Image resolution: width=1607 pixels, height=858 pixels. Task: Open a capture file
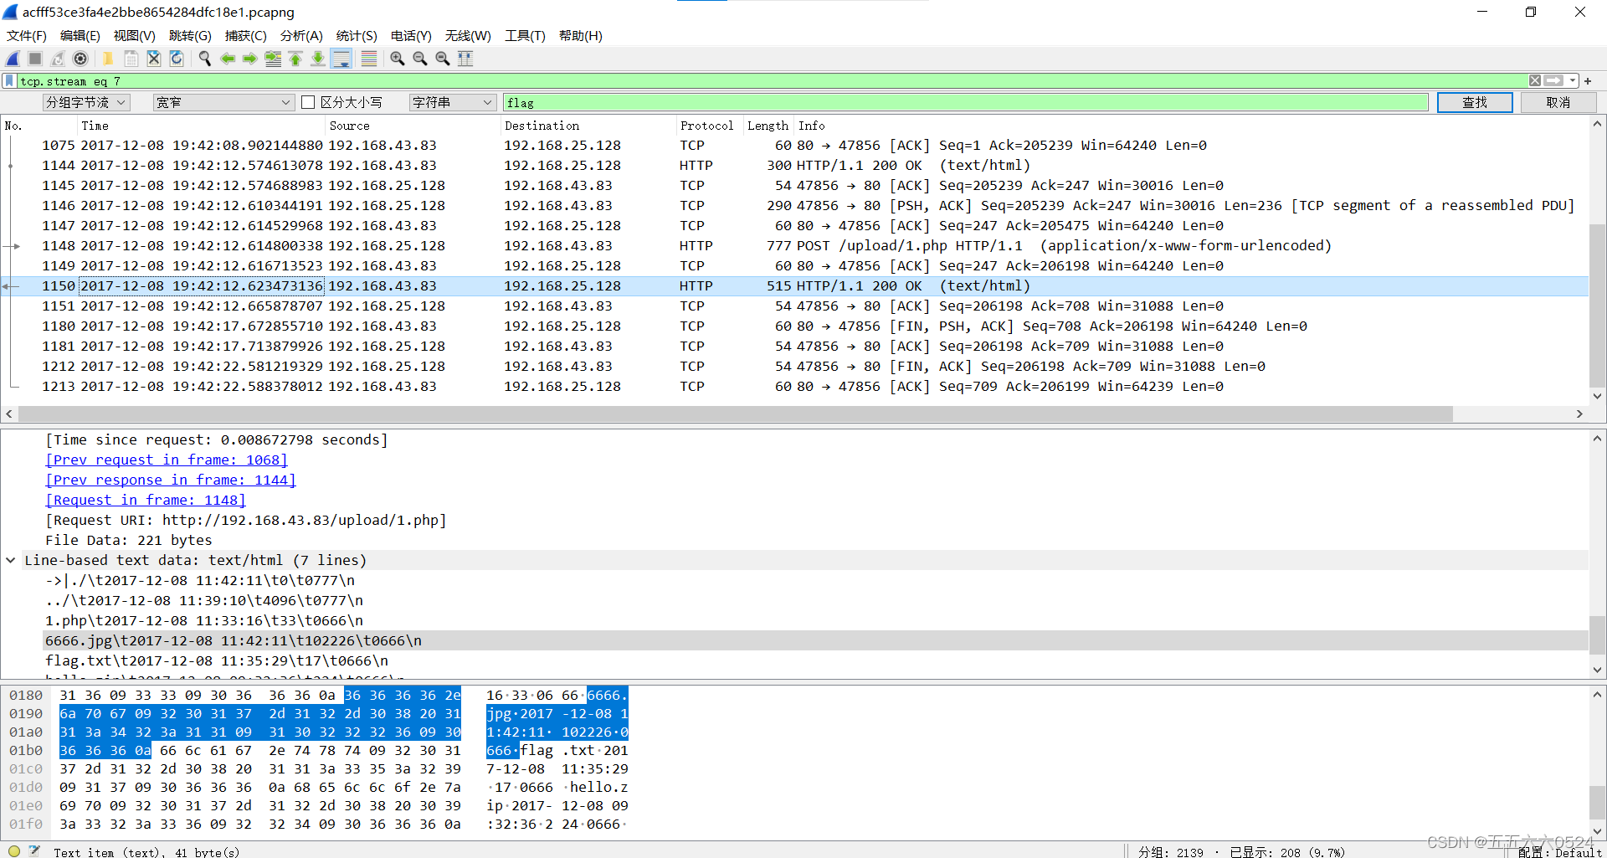(108, 59)
